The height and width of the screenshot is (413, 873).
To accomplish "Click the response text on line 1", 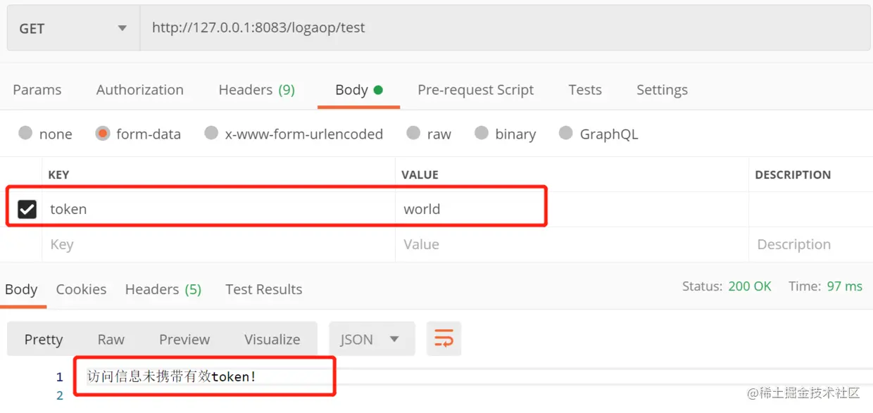I will click(x=172, y=376).
